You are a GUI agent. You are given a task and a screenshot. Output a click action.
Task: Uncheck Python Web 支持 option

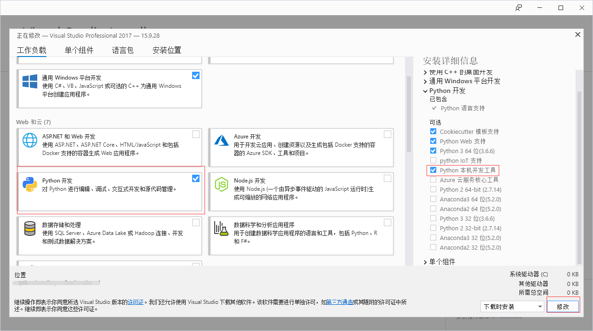click(x=433, y=141)
